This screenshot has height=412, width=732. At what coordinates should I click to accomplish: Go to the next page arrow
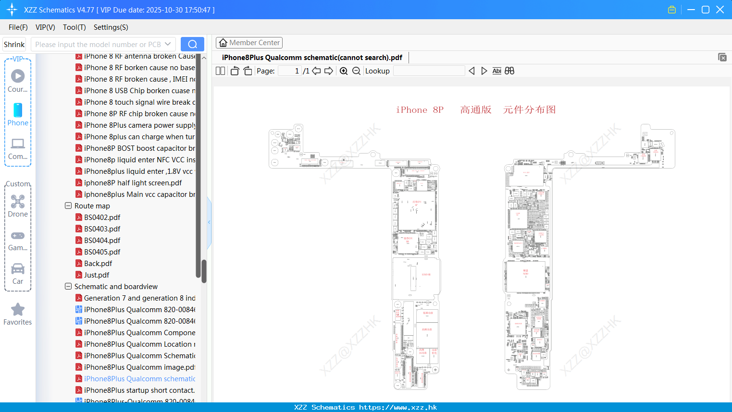point(329,71)
